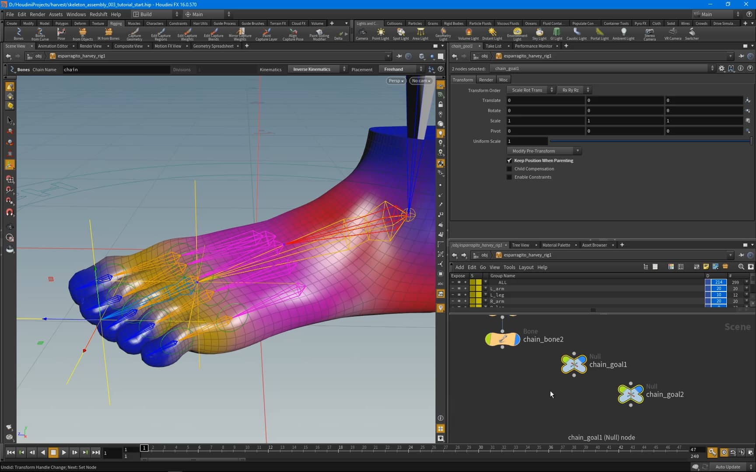Open the Rigging shelf tab
This screenshot has height=472, width=756.
pyautogui.click(x=116, y=23)
